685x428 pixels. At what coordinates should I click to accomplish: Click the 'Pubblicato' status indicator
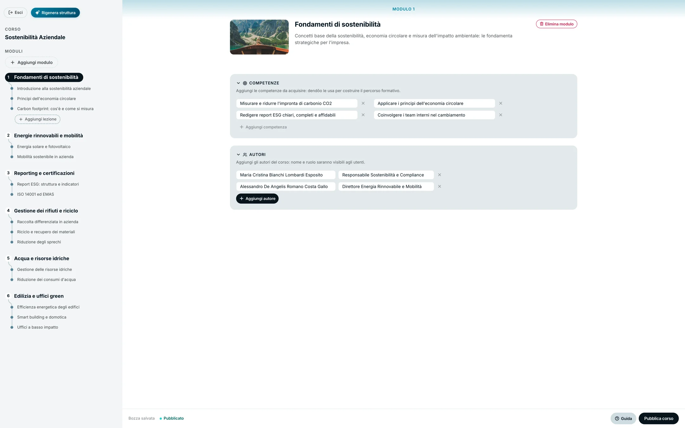[x=172, y=418]
